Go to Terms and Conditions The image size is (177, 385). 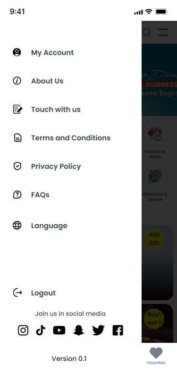(x=71, y=138)
